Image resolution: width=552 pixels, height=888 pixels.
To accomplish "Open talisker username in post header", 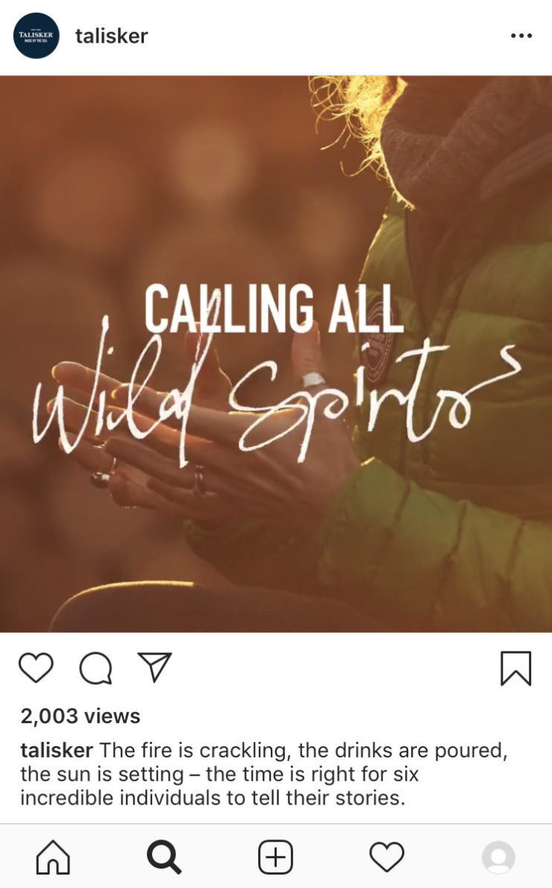I will pyautogui.click(x=112, y=36).
